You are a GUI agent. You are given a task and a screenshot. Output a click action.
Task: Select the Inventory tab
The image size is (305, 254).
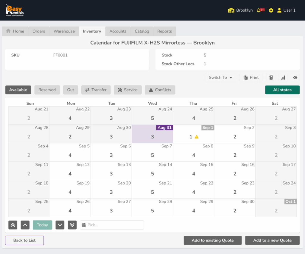[92, 31]
